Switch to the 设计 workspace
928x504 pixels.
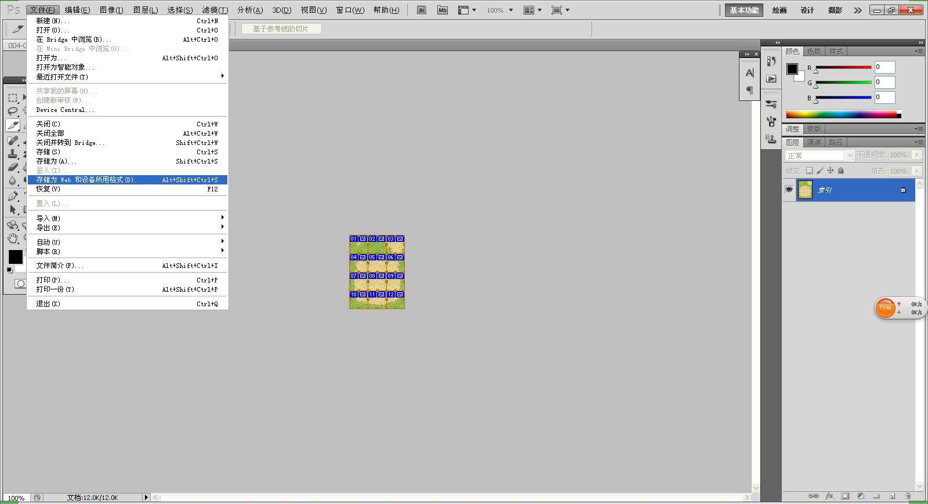click(807, 10)
